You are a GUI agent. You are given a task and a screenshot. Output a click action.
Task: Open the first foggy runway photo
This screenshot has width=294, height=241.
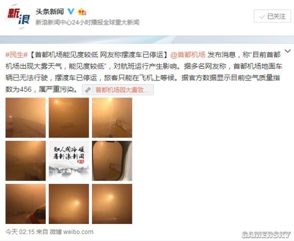[x=26, y=118]
